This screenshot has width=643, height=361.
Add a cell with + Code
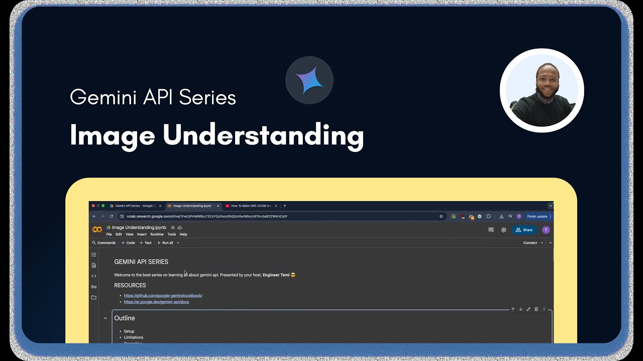(128, 243)
